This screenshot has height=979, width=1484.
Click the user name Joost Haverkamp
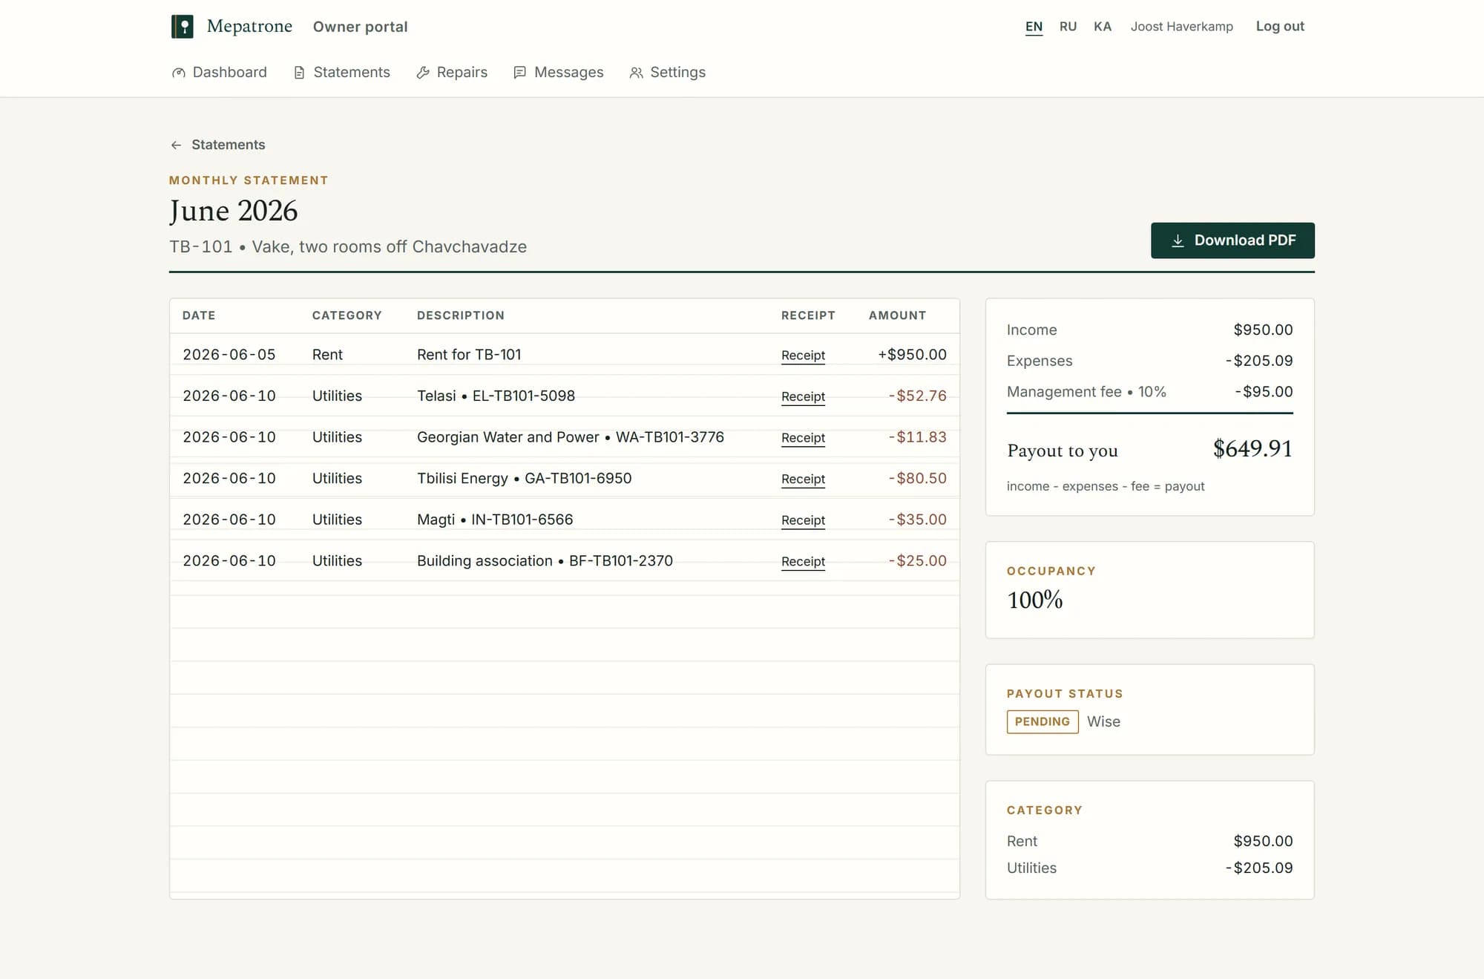(x=1181, y=27)
